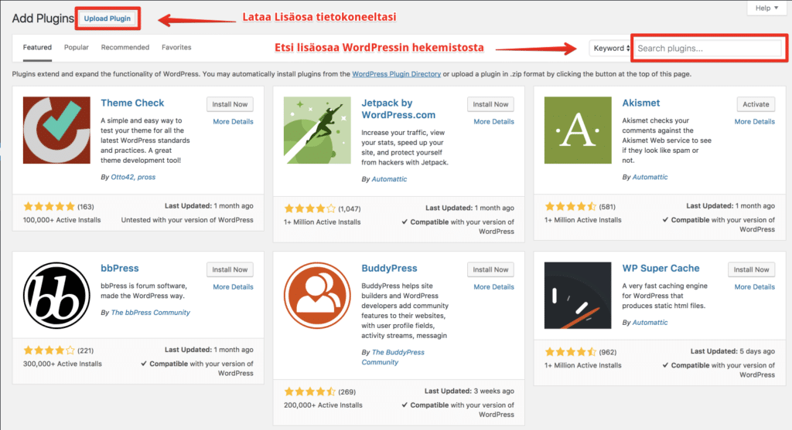This screenshot has height=430, width=792.
Task: Open the WP Super Cache title link
Action: [x=661, y=268]
